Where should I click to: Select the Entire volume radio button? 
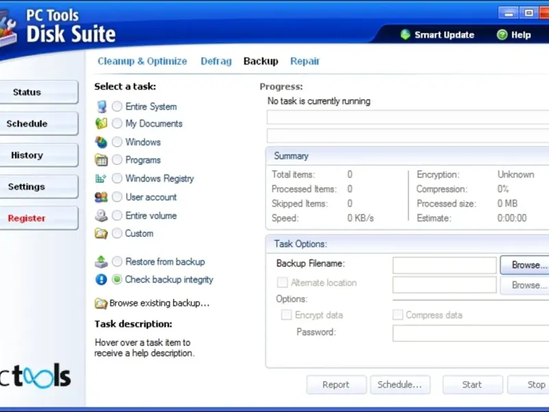117,216
